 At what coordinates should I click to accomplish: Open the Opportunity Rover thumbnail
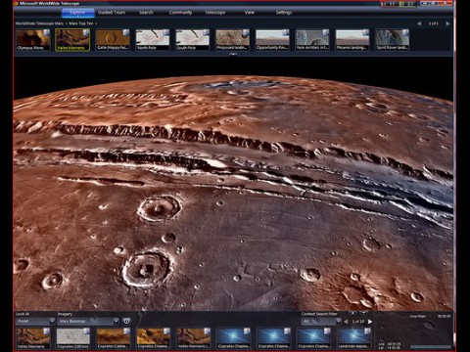[x=272, y=40]
